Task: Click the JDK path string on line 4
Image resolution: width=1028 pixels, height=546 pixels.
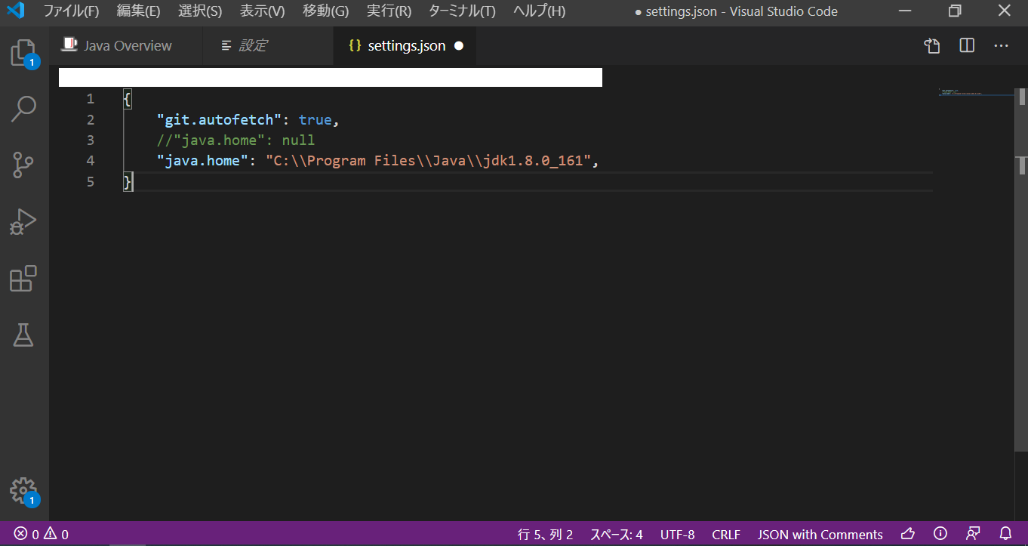Action: (428, 161)
